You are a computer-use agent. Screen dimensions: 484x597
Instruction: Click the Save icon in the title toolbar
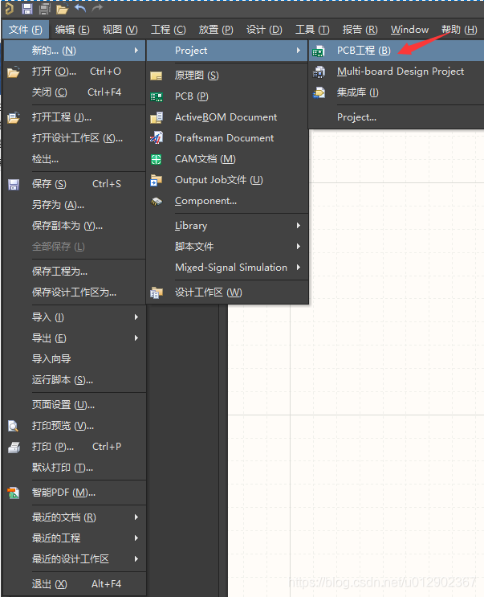[x=27, y=8]
